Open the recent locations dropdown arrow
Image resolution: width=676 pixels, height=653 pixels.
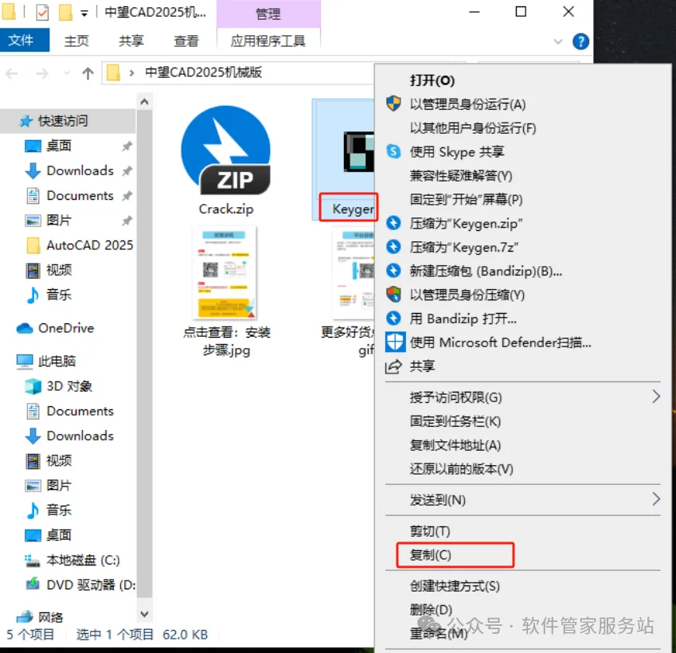coord(66,73)
